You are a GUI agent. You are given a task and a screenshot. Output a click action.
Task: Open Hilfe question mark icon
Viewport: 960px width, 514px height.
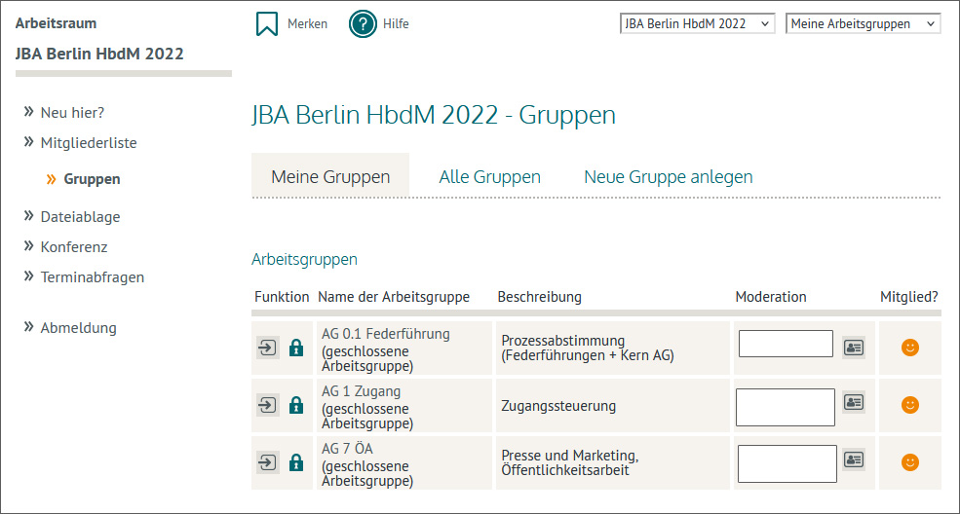[363, 23]
